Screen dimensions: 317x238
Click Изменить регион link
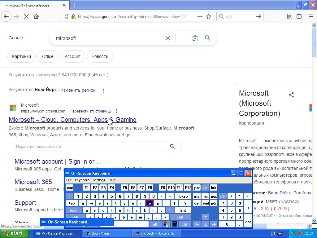[78, 90]
